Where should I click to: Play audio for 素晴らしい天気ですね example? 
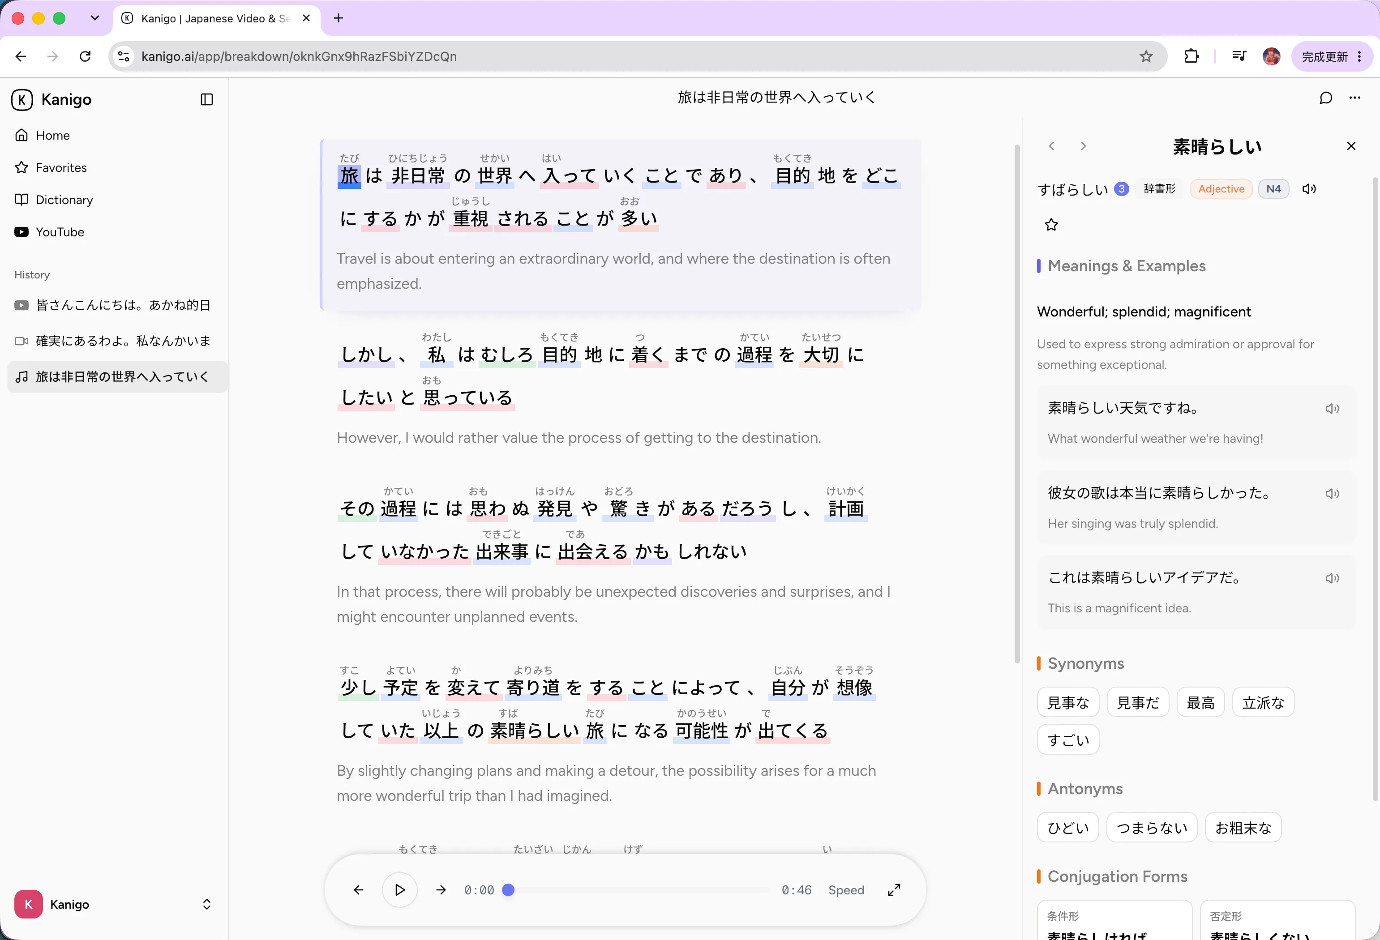[1332, 408]
